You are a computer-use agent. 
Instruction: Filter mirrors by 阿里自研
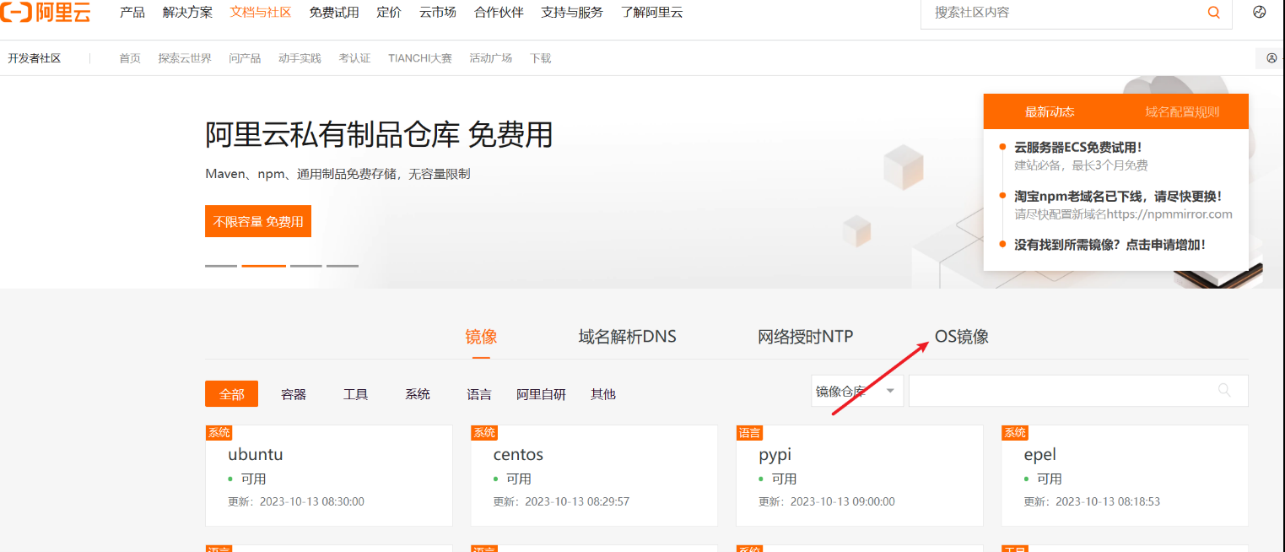542,394
